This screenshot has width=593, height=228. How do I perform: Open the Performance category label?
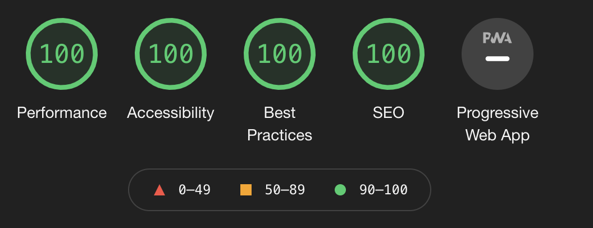coord(62,113)
